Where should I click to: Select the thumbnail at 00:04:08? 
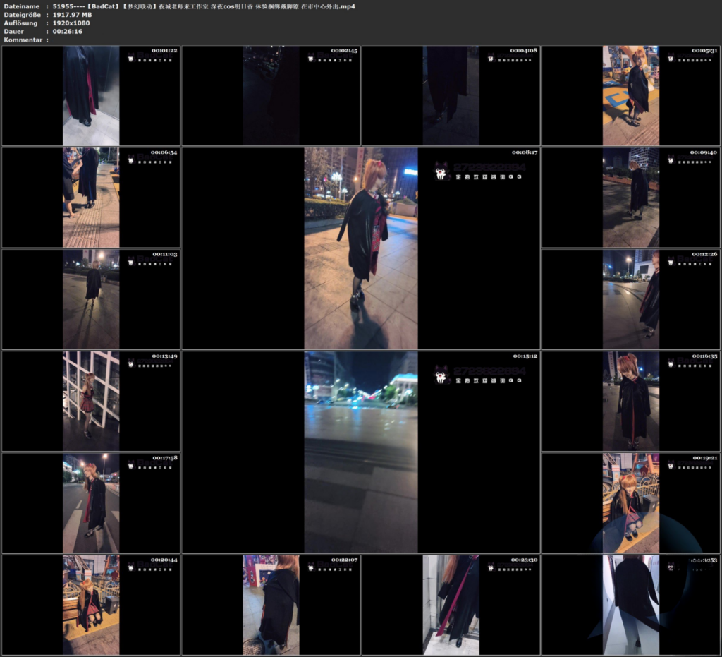point(451,96)
